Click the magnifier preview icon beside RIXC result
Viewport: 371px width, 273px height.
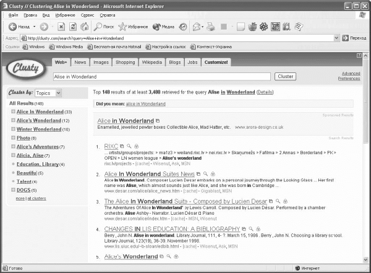pyautogui.click(x=128, y=146)
